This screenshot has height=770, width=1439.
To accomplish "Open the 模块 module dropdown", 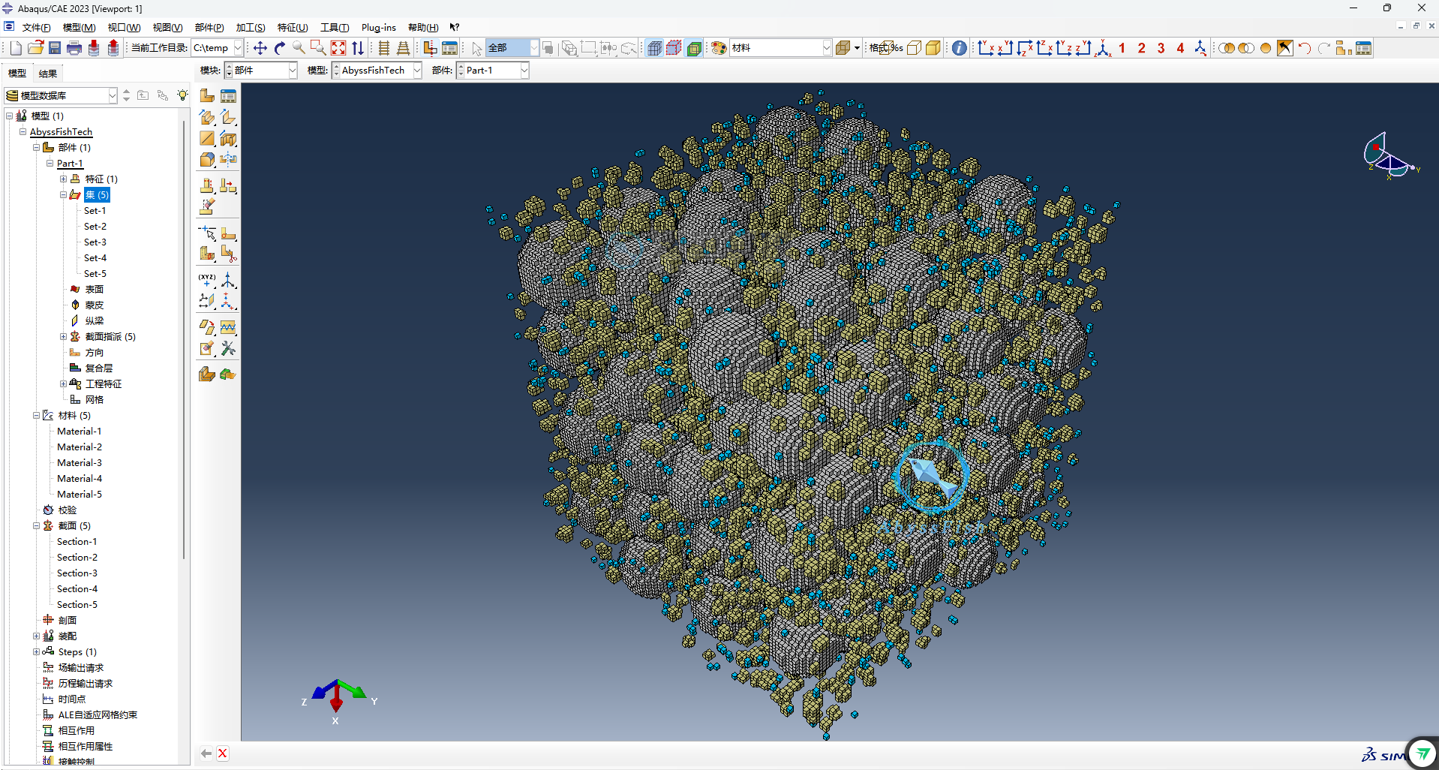I will pyautogui.click(x=293, y=70).
